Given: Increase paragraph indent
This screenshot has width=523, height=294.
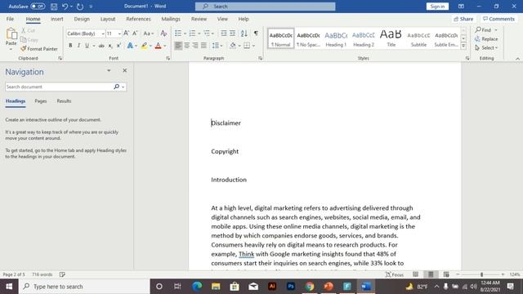Looking at the screenshot, I should tap(232, 33).
